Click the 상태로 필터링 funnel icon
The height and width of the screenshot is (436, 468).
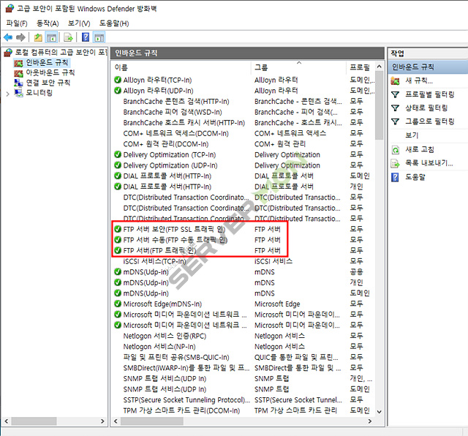[395, 108]
